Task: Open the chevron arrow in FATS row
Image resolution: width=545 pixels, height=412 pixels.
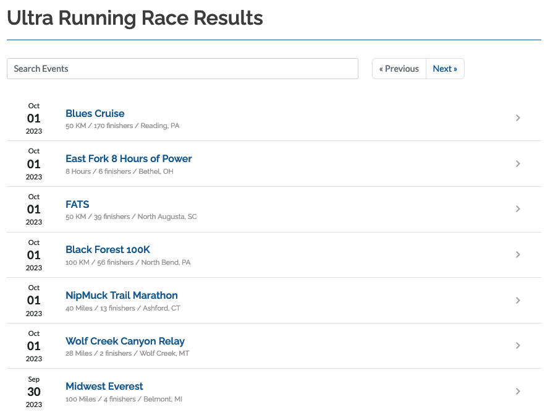Action: pos(518,209)
